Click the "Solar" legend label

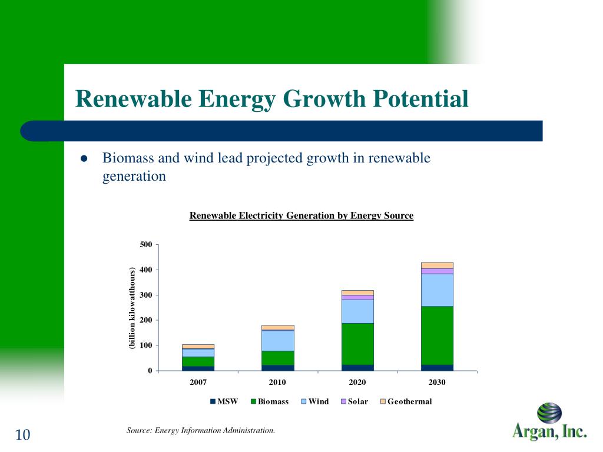(358, 401)
